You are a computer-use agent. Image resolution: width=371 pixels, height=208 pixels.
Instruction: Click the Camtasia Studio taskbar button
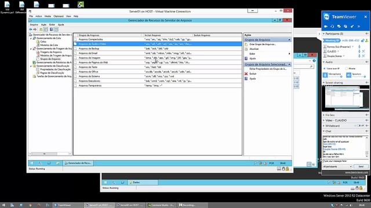[161, 205]
